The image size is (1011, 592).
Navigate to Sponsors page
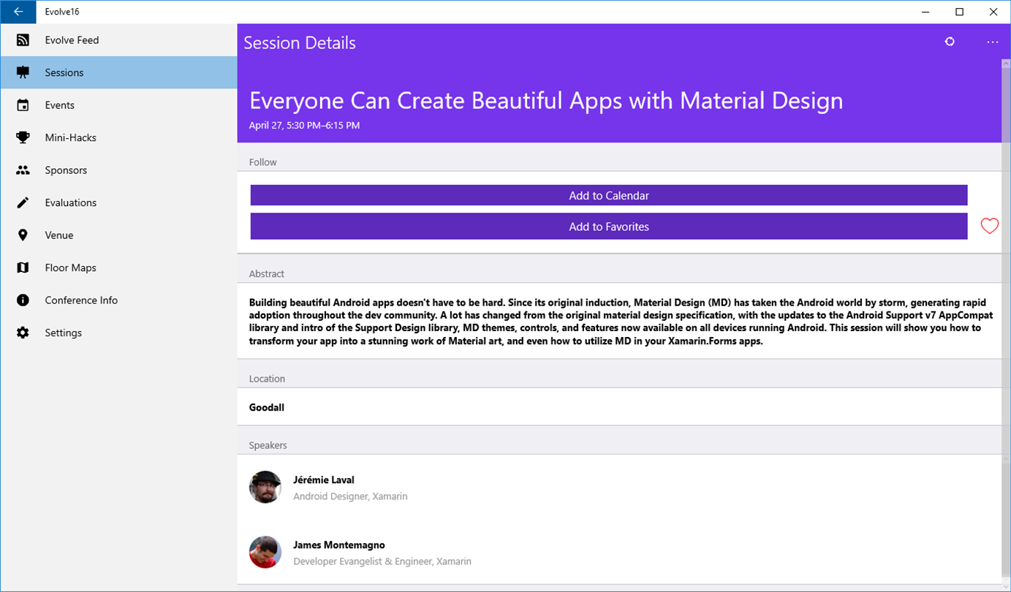(119, 170)
